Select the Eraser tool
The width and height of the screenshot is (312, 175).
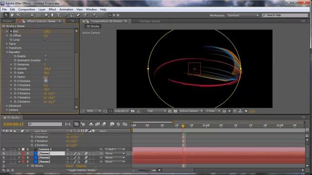pos(78,15)
